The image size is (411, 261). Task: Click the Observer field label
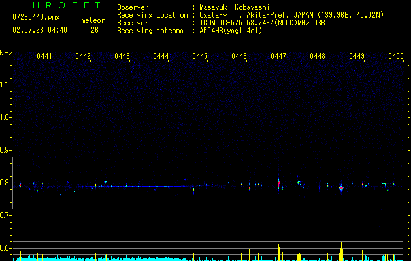[x=133, y=7]
